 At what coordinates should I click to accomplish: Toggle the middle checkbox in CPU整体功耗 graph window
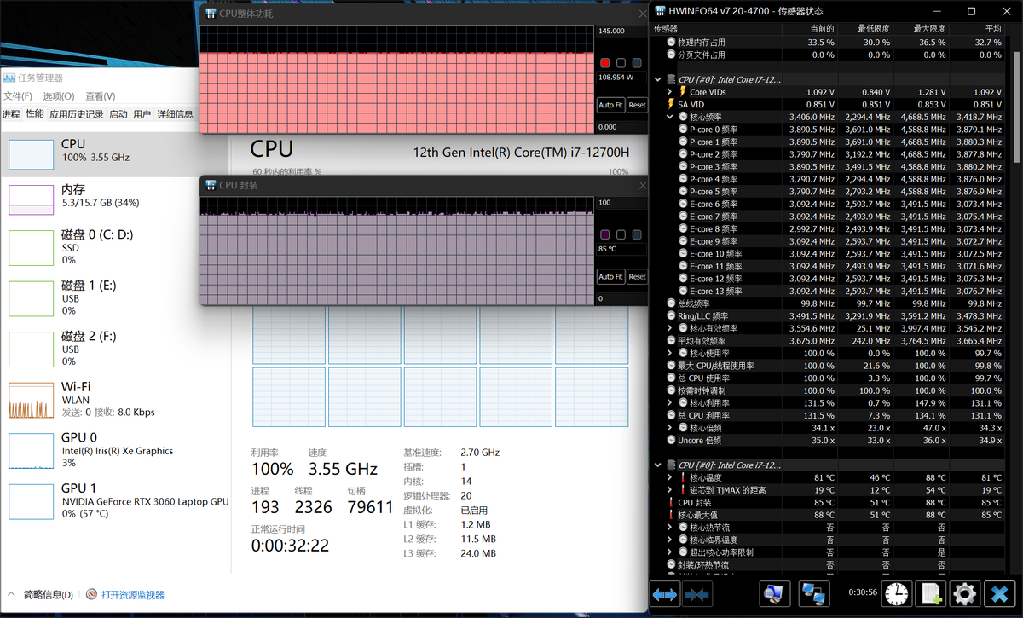[x=621, y=63]
